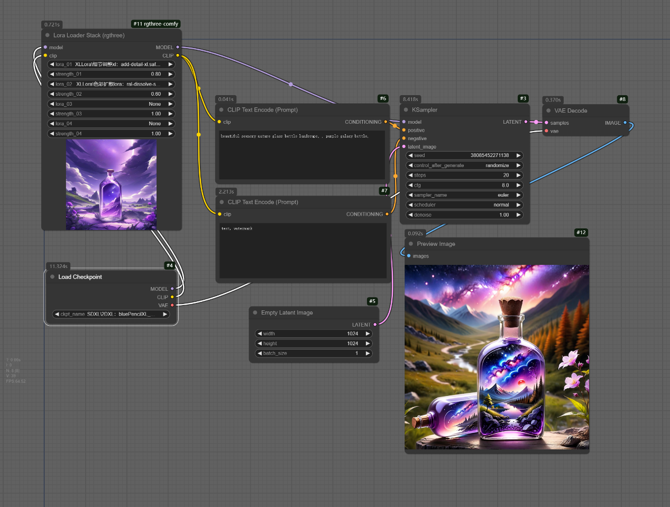
Task: Increase width with the right arrow
Action: pos(368,334)
